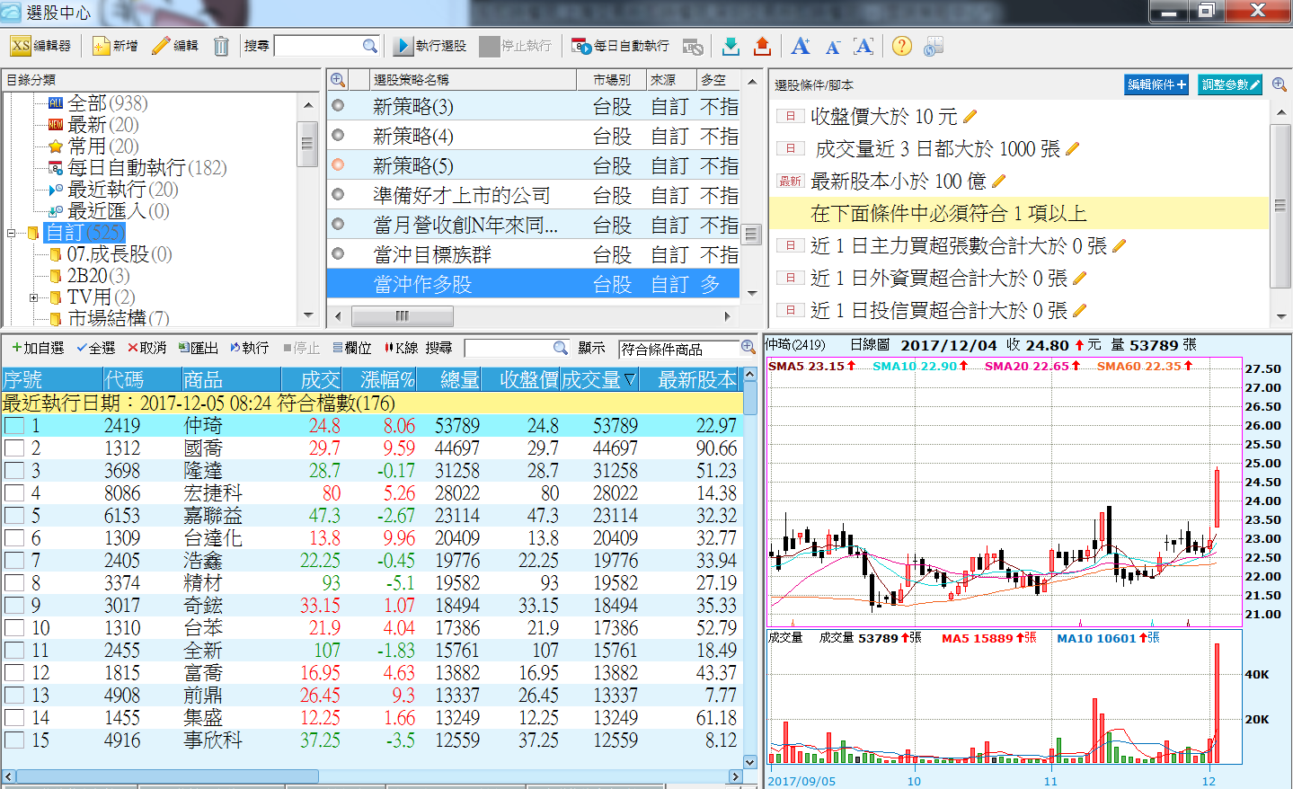
Task: Click the strategy list horizontal scrollbar thumb
Action: 402,316
